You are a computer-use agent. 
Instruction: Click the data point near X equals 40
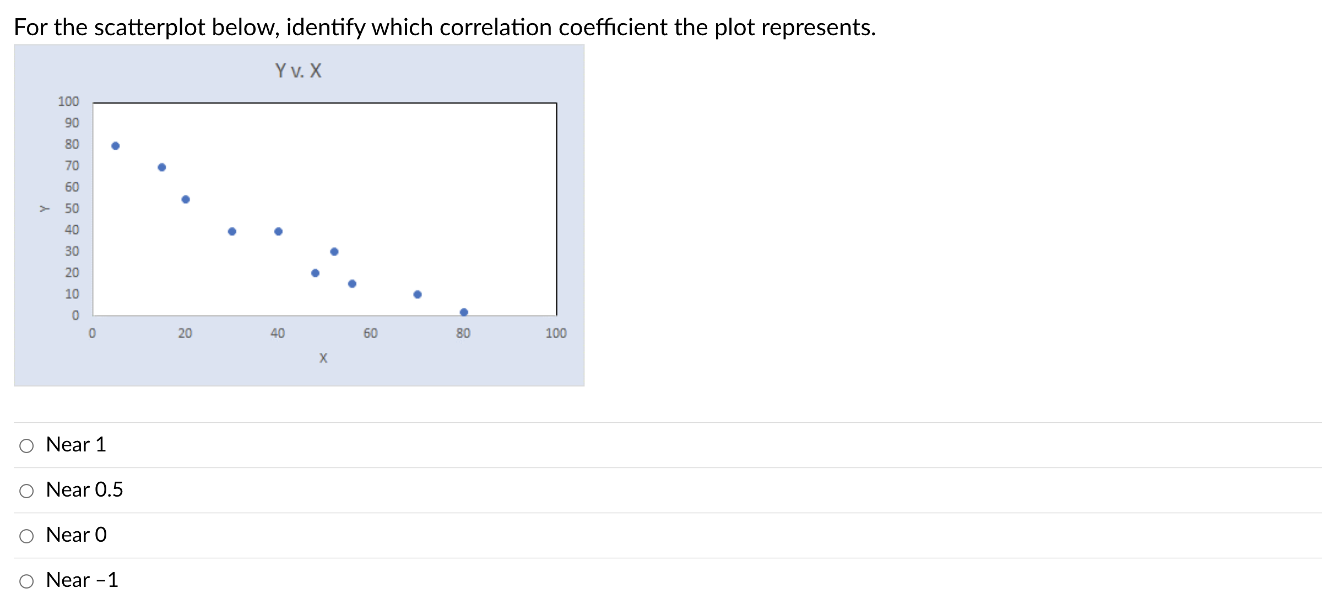[x=278, y=231]
